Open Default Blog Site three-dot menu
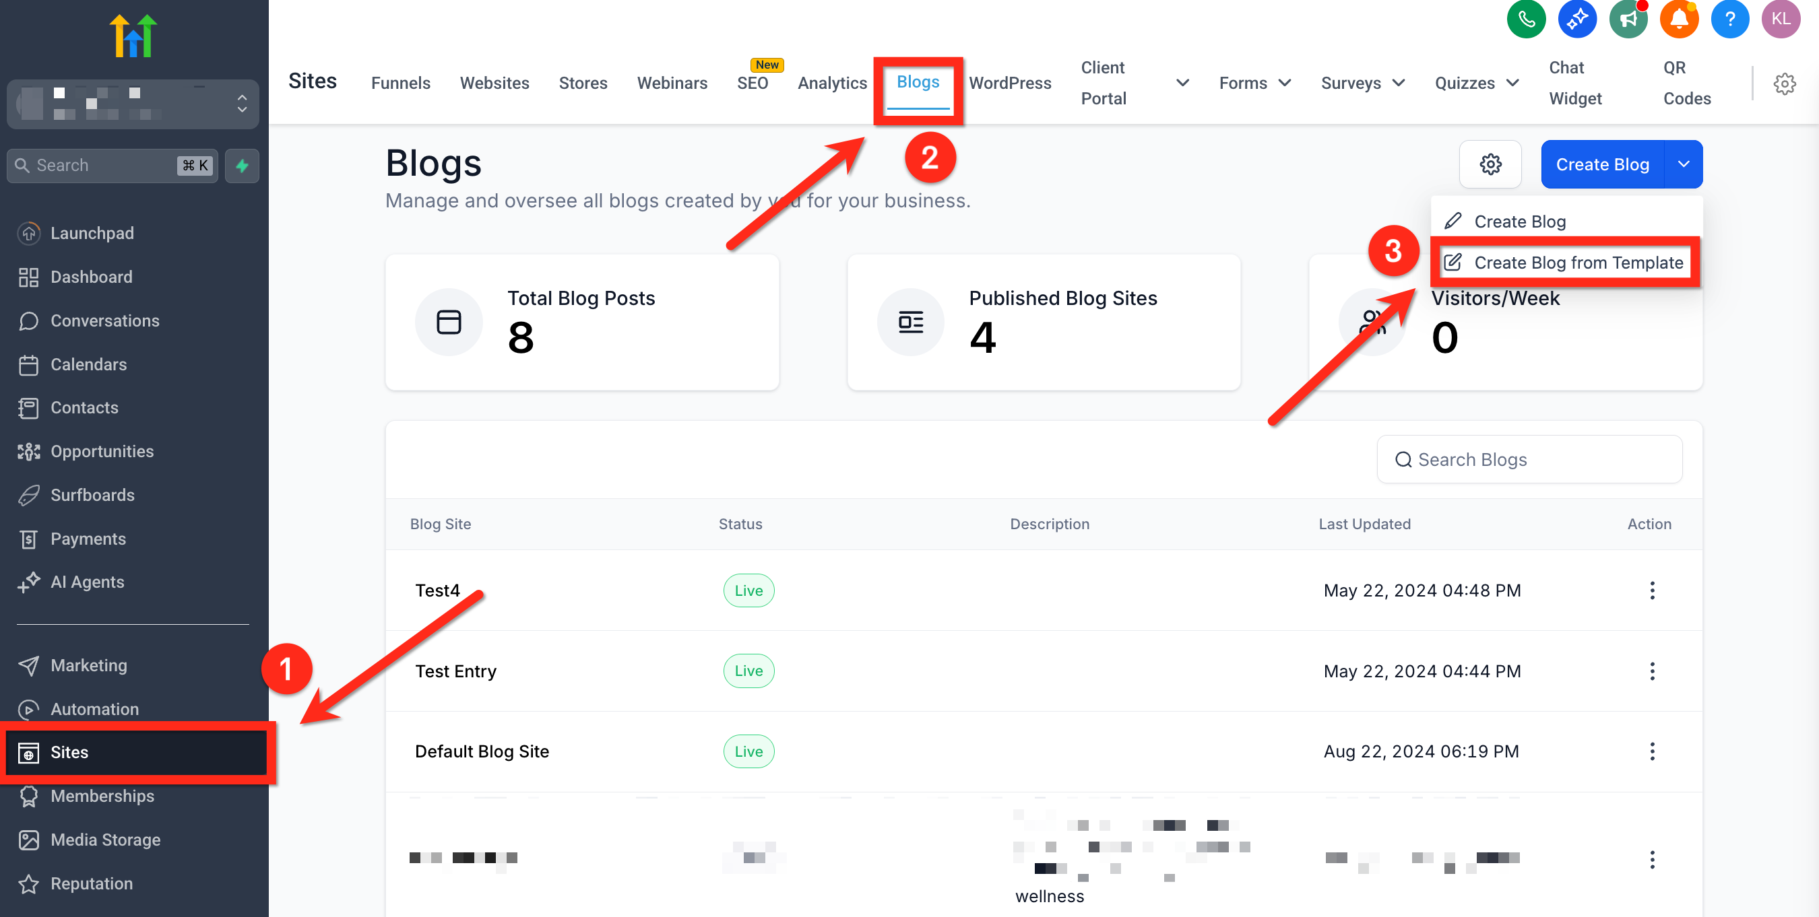This screenshot has width=1819, height=917. 1652,751
